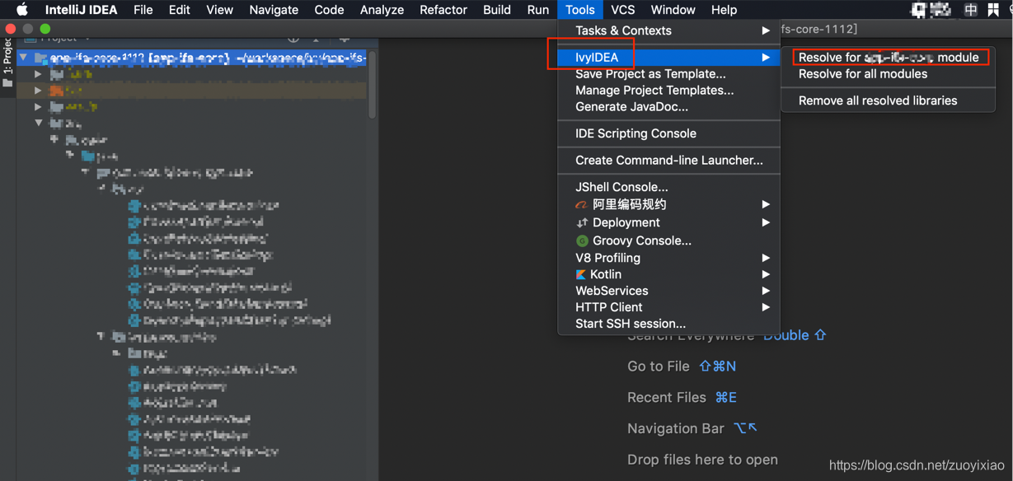Open the Code menu
Image resolution: width=1013 pixels, height=481 pixels.
tap(329, 10)
